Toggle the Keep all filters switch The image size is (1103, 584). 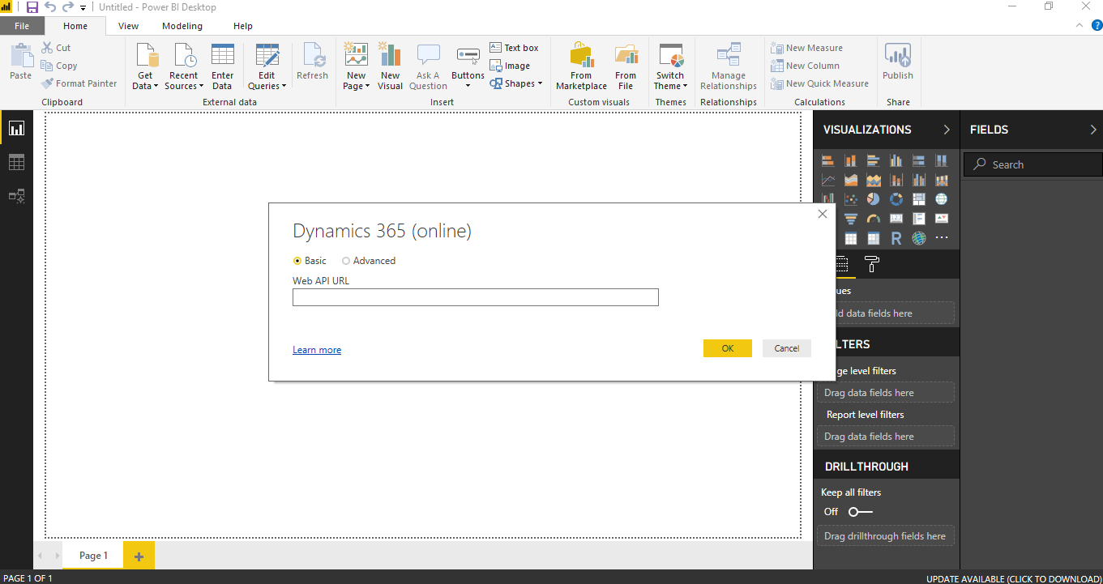(860, 512)
